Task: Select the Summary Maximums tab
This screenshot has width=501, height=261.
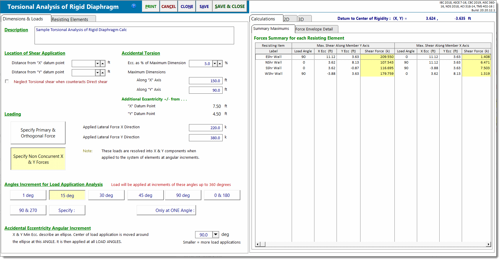Action: (273, 29)
